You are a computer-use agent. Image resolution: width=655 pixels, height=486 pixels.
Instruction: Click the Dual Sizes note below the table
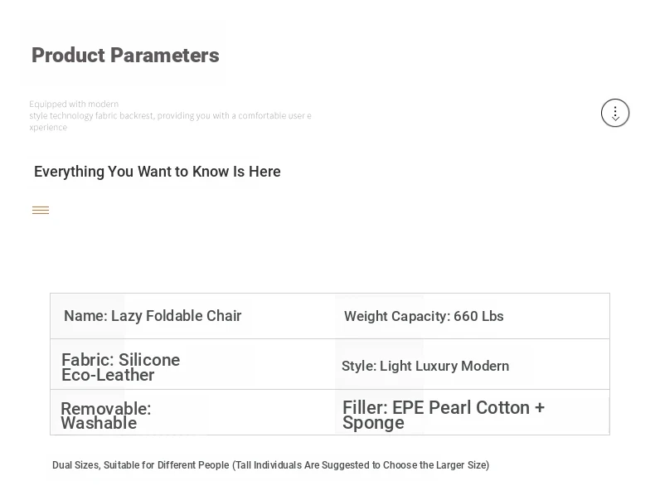(270, 465)
